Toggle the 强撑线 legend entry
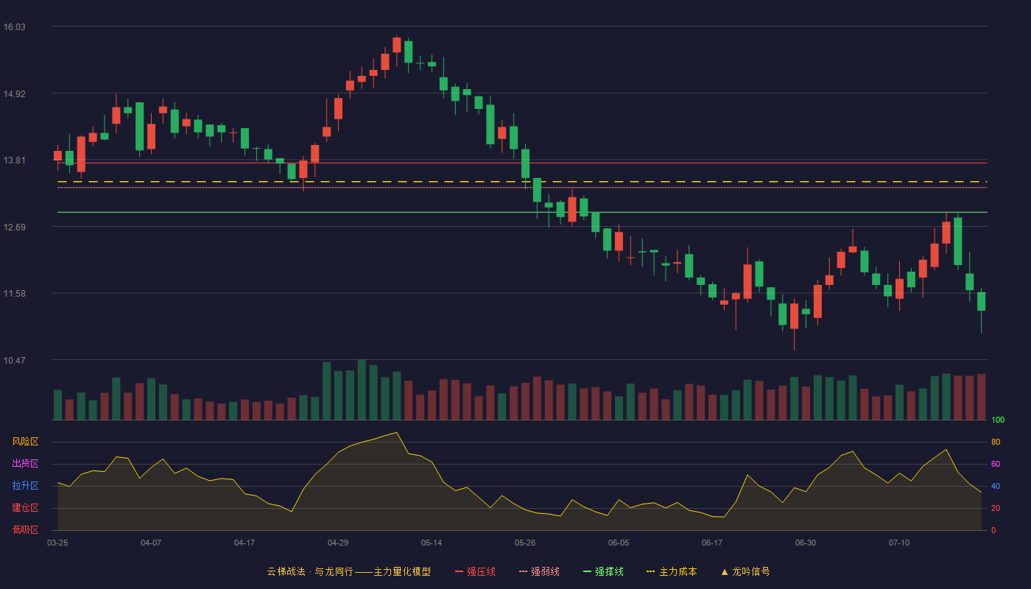This screenshot has height=589, width=1031. (x=603, y=571)
